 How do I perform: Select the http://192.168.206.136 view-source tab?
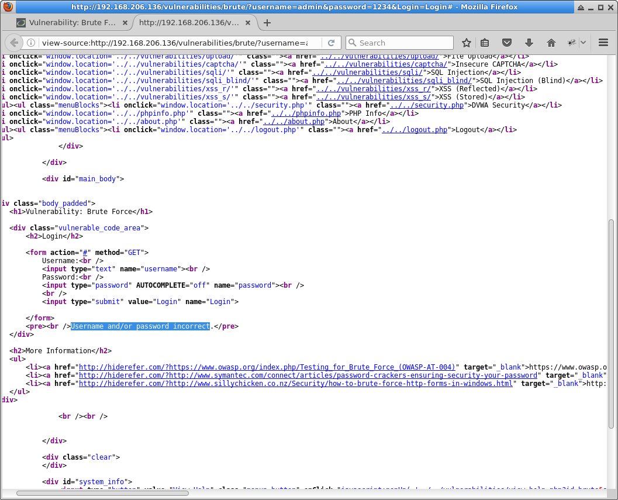pos(189,23)
